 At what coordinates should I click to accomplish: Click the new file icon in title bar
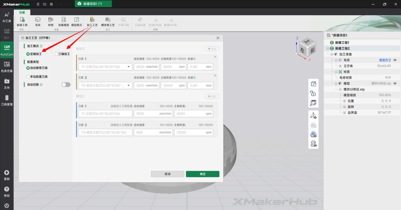click(x=38, y=4)
